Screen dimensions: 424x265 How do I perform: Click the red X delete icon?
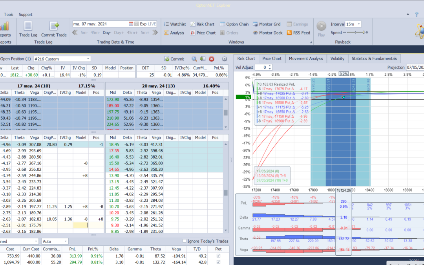[212, 59]
